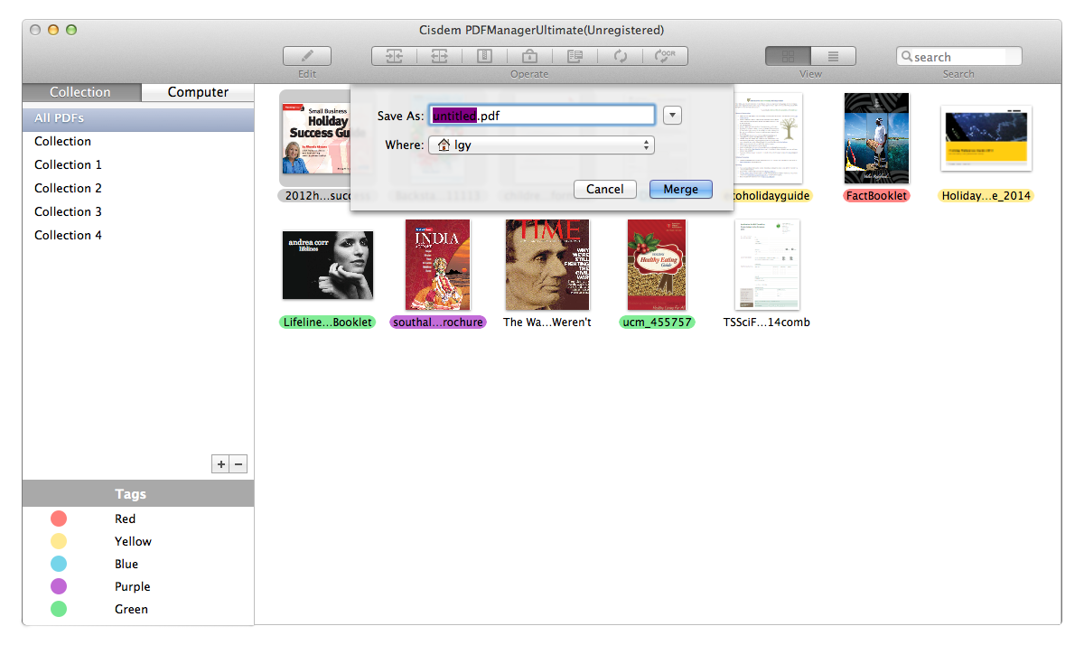This screenshot has width=1084, height=645.
Task: Click into the search field
Action: [959, 57]
